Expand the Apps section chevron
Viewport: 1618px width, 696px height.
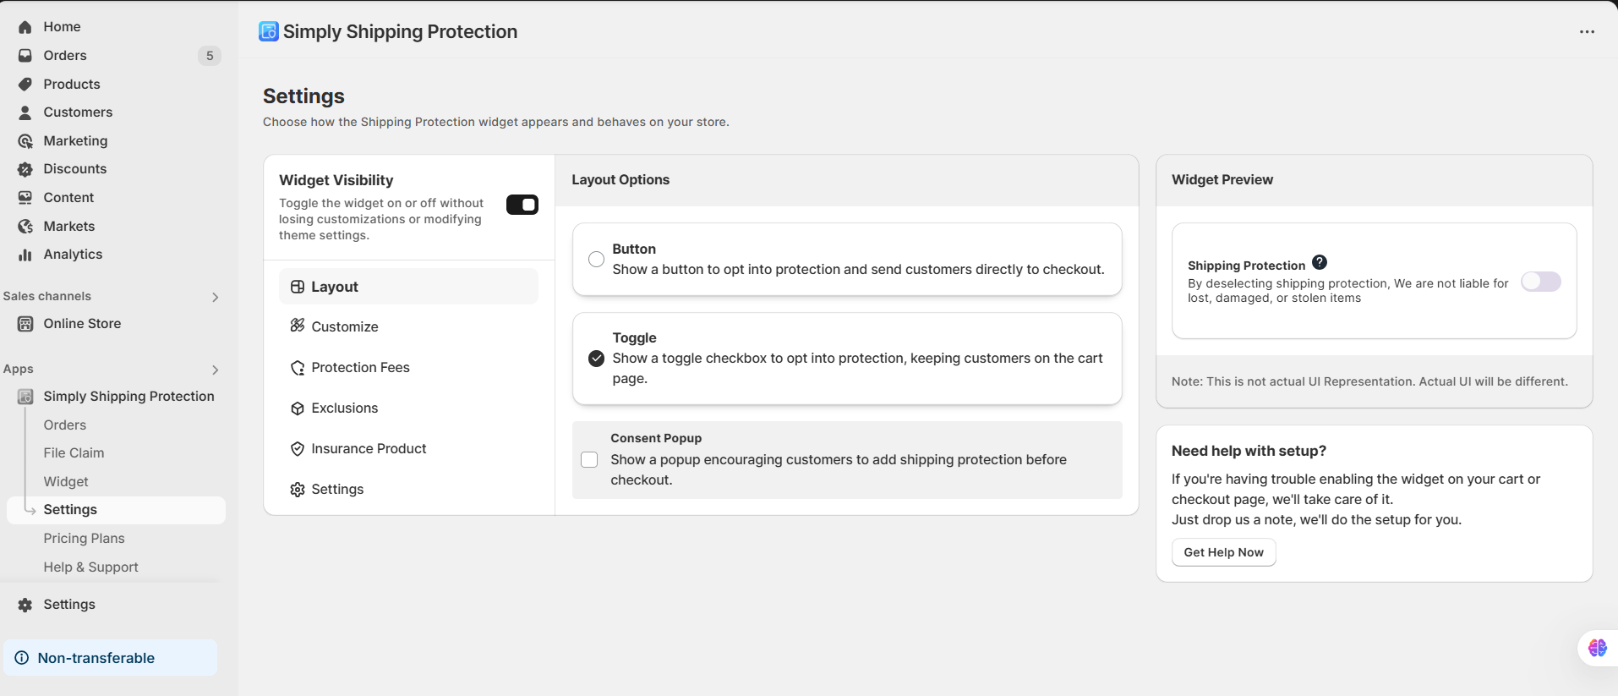[x=216, y=370]
